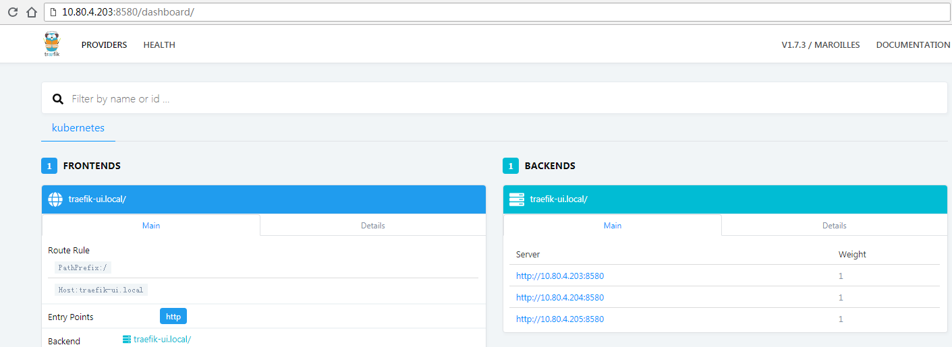This screenshot has width=952, height=347.
Task: Click the Traefik gopher logo
Action: (x=52, y=44)
